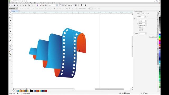The height and width of the screenshot is (95, 169).
Task: Click the Copies input field
Action: [142, 34]
